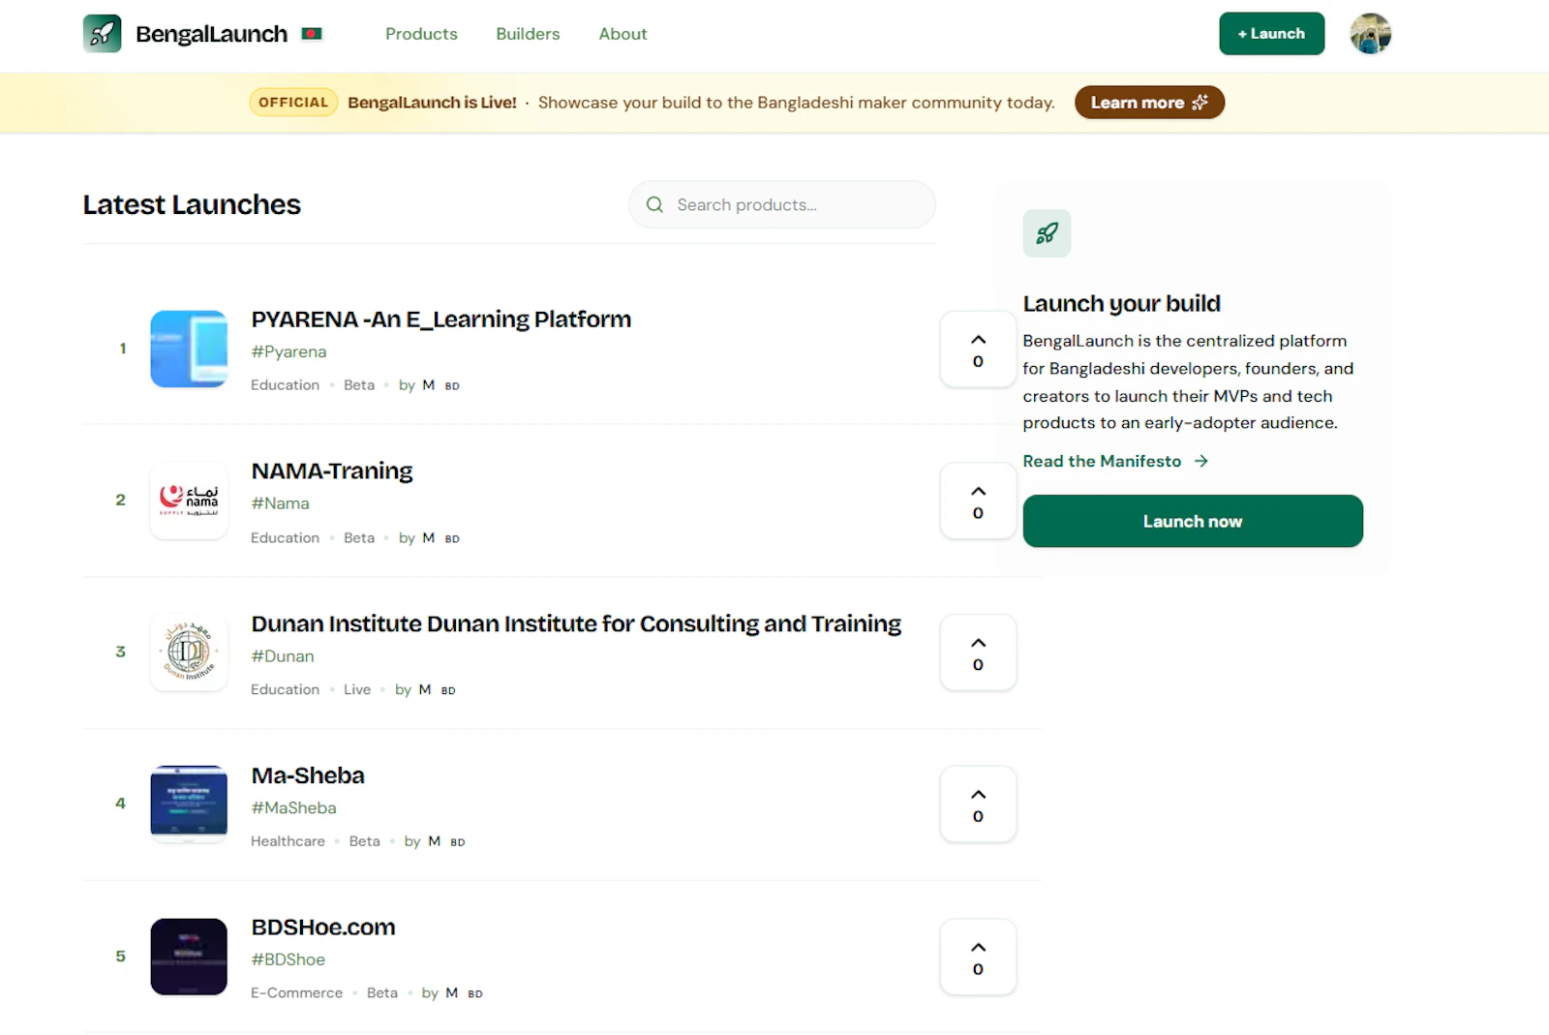Screen dimensions: 1549x1035
Task: Open the NAMA logo thumbnail
Action: tap(189, 501)
